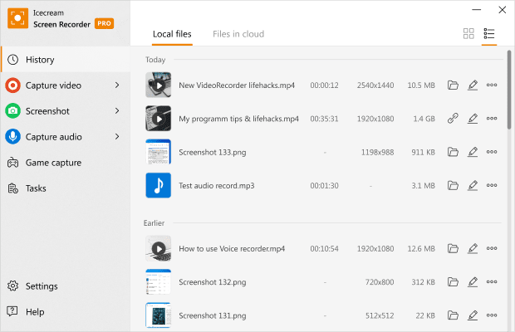Image resolution: width=515 pixels, height=332 pixels.
Task: Open folder location of Screenshot 132.png
Action: [453, 281]
